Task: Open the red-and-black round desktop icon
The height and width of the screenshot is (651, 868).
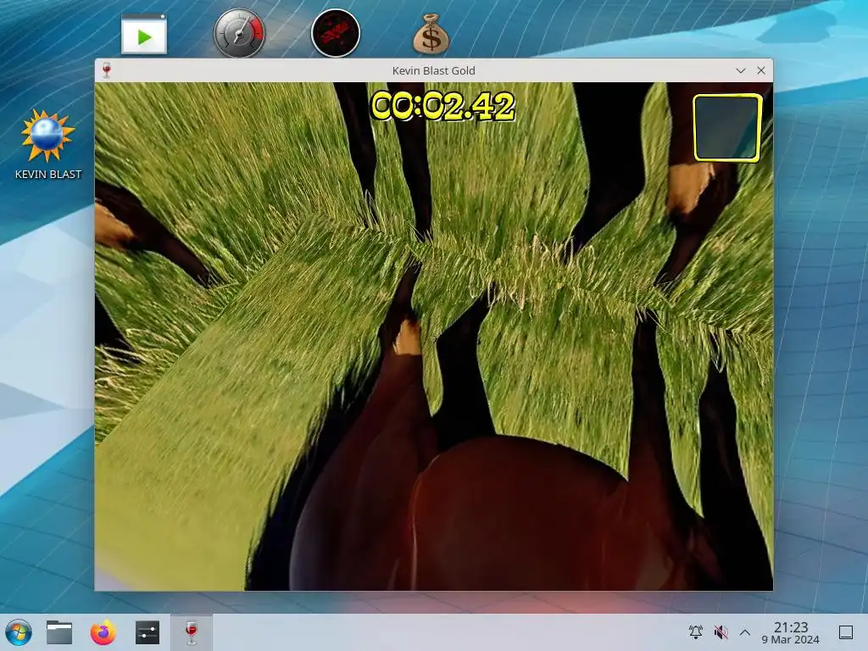Action: [336, 33]
